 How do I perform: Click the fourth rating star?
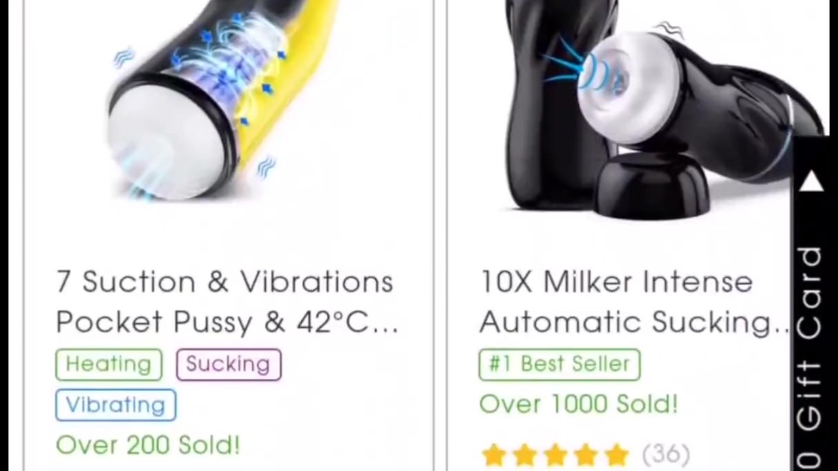click(586, 455)
